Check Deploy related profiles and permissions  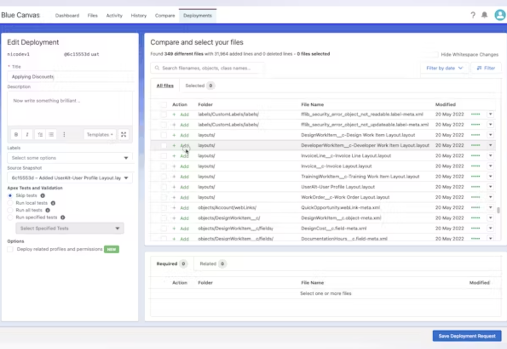click(x=10, y=249)
